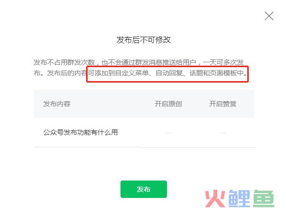This screenshot has height=210, width=286.
Task: Click the green 发布 button
Action: (x=144, y=189)
